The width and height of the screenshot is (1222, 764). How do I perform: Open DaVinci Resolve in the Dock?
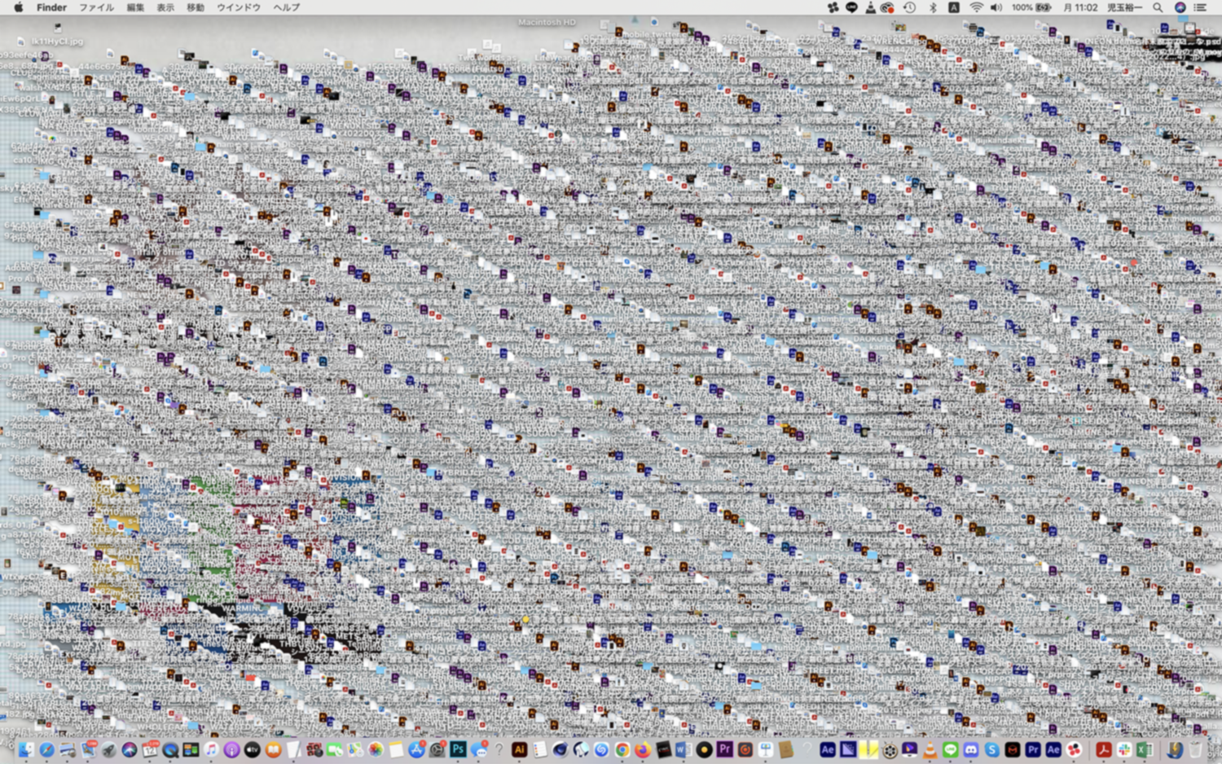coord(1074,749)
